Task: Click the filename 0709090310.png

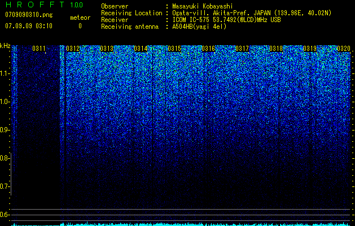Action: tap(29, 15)
